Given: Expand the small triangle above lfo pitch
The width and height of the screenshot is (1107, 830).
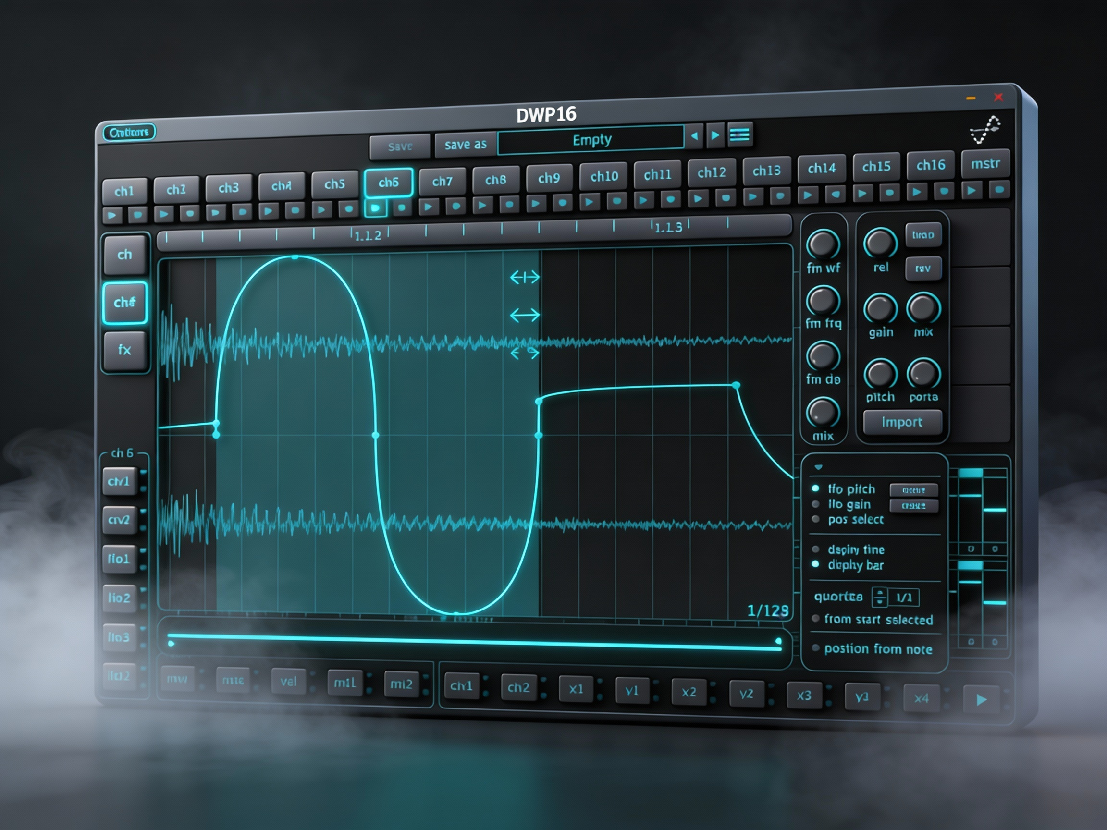Looking at the screenshot, I should 818,467.
